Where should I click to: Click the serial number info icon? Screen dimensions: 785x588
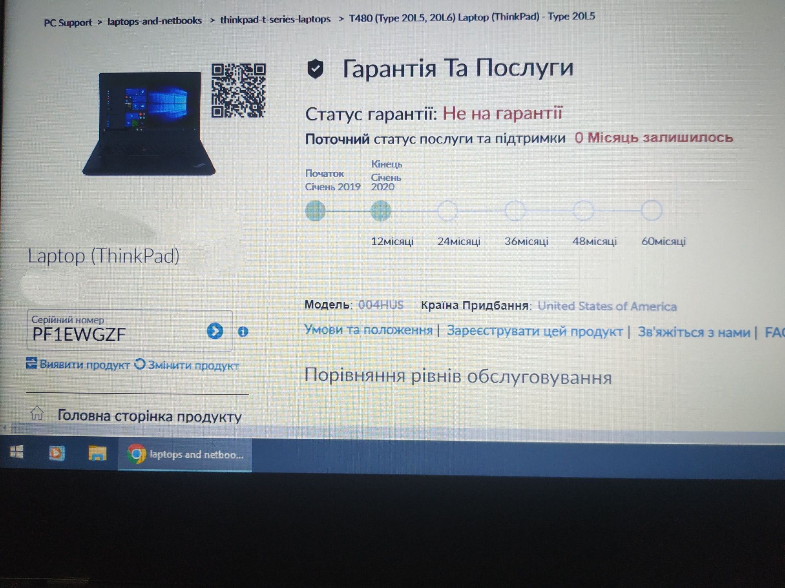coord(243,332)
